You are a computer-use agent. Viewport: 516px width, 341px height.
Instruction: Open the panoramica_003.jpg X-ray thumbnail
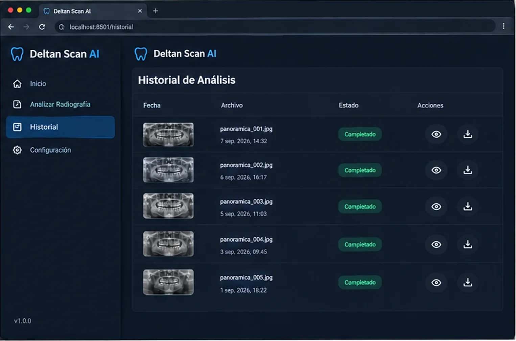tap(168, 206)
